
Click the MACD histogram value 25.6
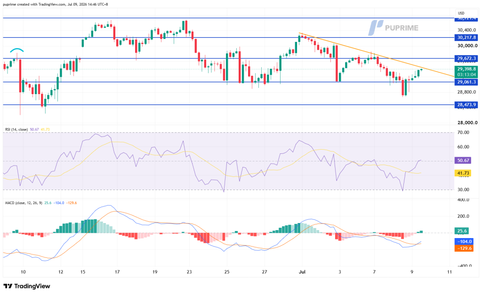tap(462, 231)
